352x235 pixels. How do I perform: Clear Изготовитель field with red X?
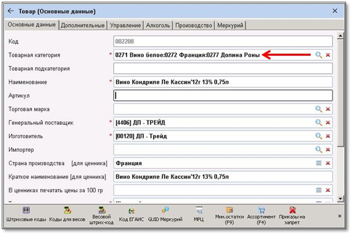(328, 136)
